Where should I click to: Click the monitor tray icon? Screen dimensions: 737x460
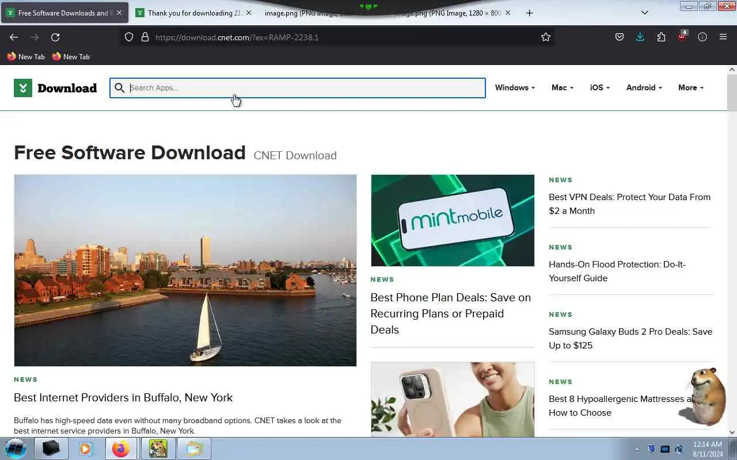[665, 449]
